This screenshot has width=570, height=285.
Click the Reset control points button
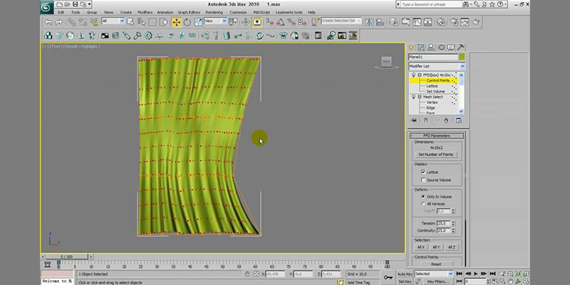(436, 264)
